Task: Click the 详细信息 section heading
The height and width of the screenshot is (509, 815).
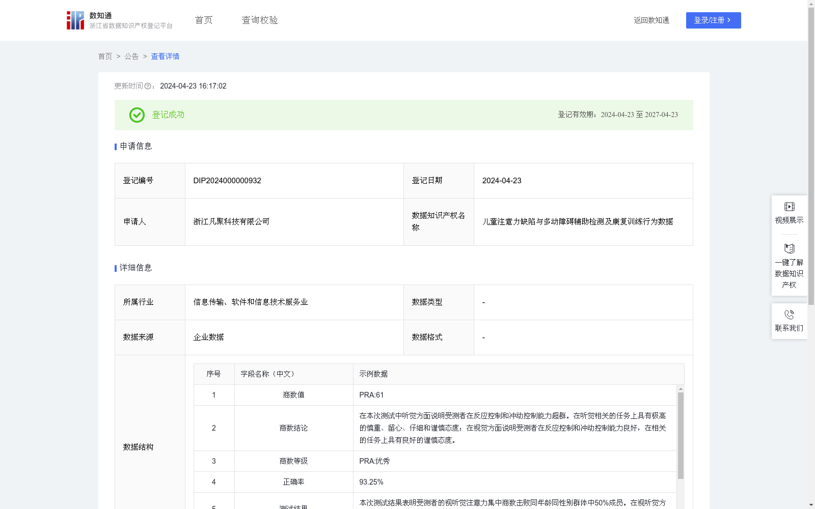Action: 136,268
